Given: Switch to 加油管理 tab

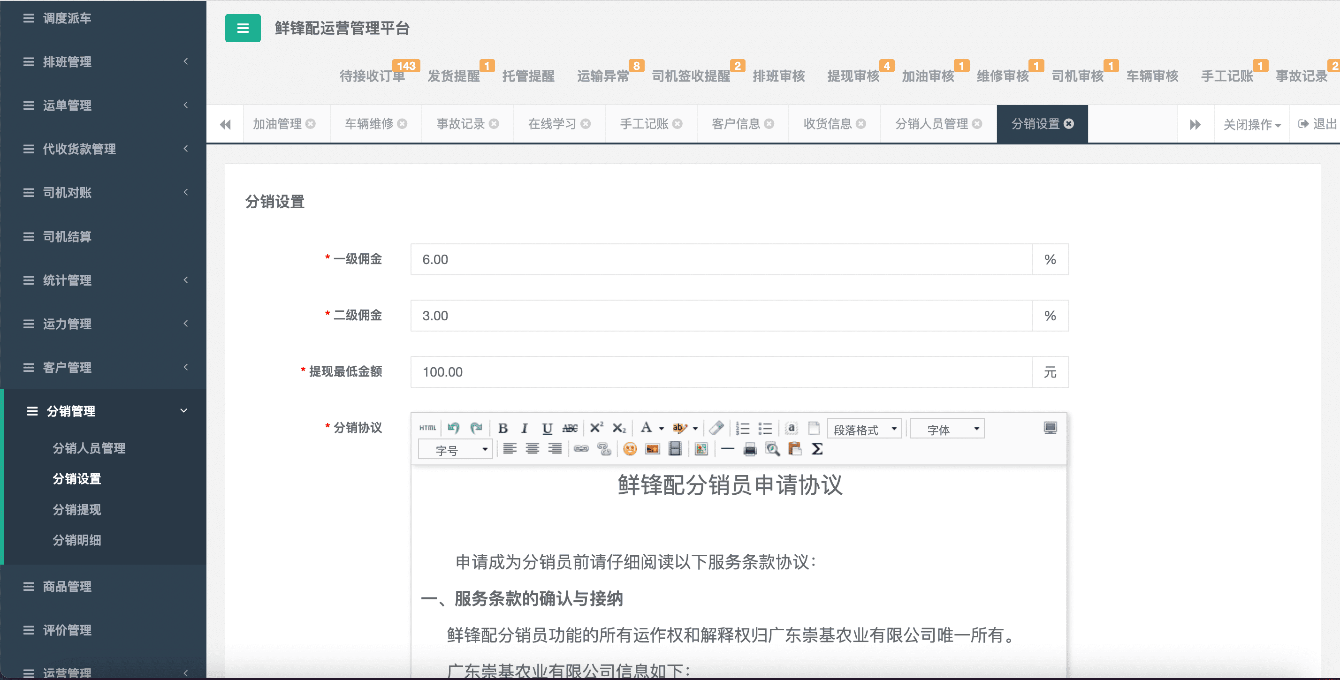Looking at the screenshot, I should point(277,124).
